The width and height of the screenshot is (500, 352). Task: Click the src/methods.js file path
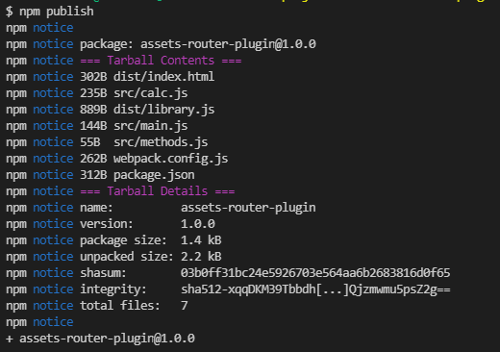pyautogui.click(x=161, y=142)
